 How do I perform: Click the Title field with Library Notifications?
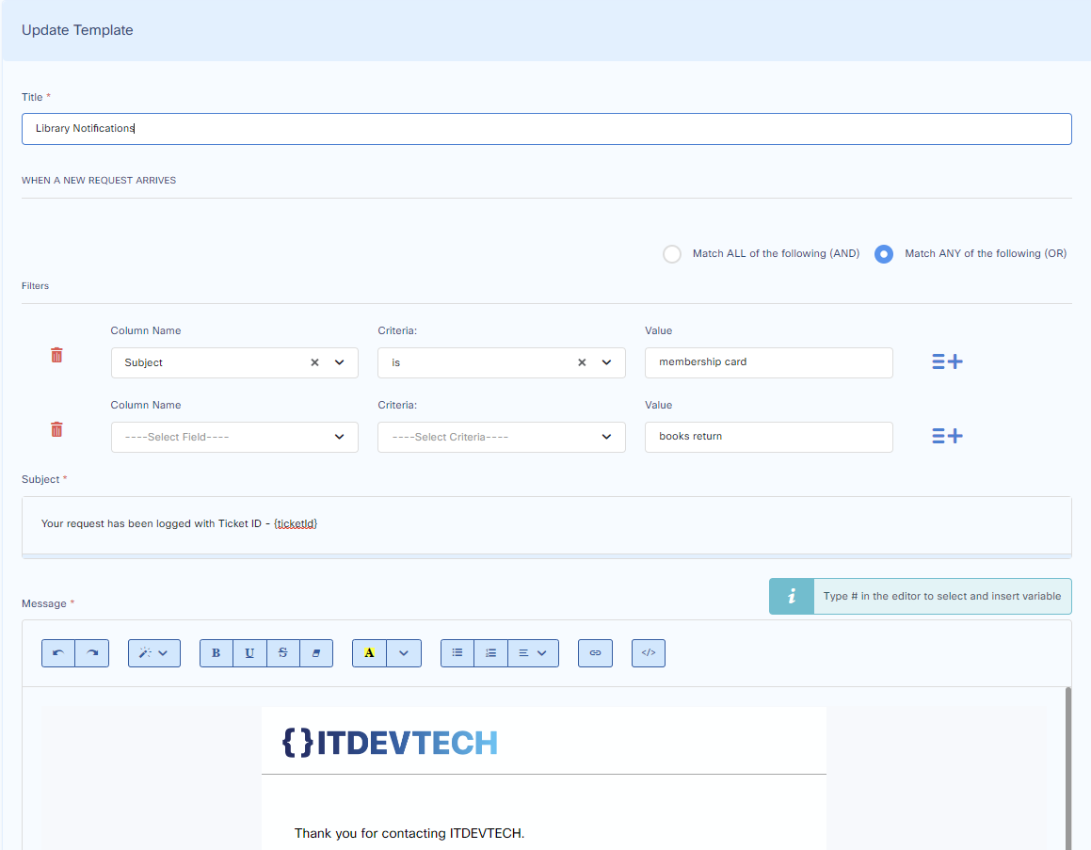pos(546,129)
